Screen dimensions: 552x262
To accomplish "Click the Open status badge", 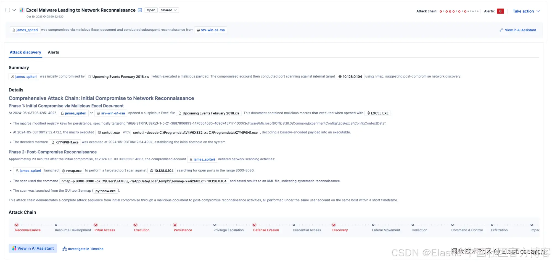I will click(151, 10).
